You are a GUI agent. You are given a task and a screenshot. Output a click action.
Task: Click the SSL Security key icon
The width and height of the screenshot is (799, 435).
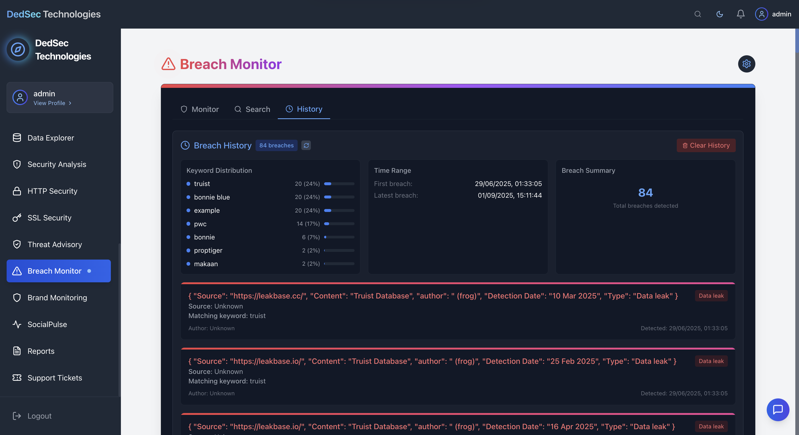[17, 217]
